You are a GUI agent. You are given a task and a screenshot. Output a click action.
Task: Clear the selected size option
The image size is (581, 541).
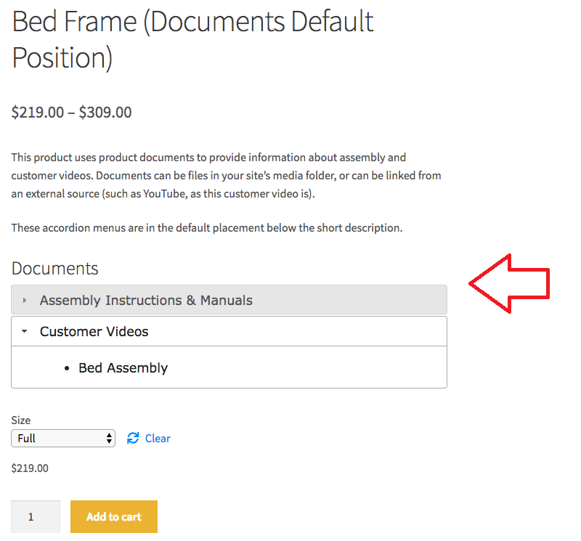coord(158,438)
